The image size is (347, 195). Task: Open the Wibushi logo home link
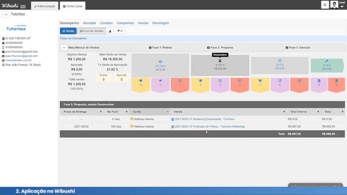(x=10, y=5)
